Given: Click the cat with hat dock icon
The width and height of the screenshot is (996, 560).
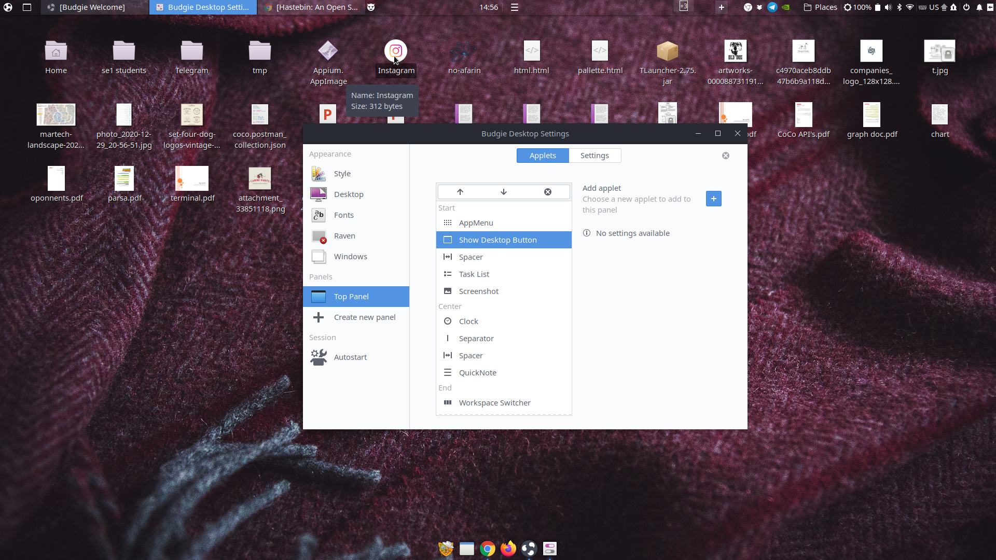Looking at the screenshot, I should (446, 549).
